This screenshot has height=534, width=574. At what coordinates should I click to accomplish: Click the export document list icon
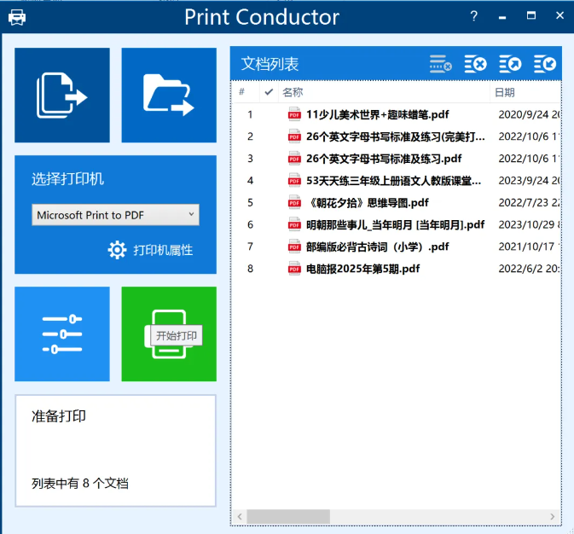coord(510,64)
